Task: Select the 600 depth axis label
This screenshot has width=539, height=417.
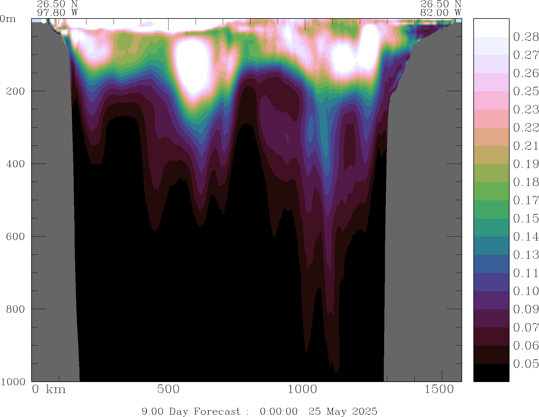Action: (x=15, y=237)
